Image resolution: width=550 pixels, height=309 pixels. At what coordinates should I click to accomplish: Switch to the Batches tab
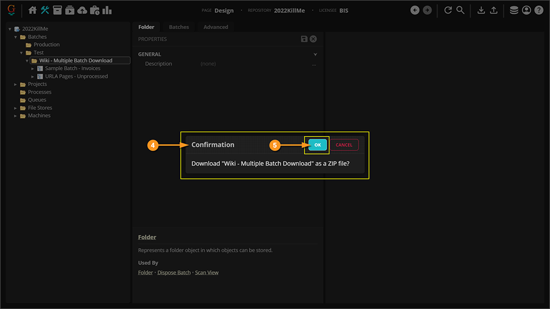pyautogui.click(x=179, y=27)
